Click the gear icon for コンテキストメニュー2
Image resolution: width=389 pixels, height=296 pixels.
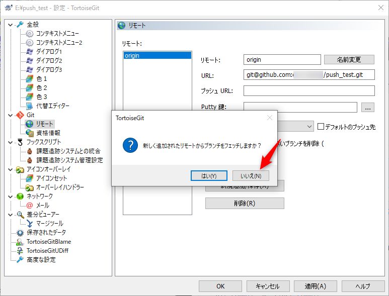(30, 43)
